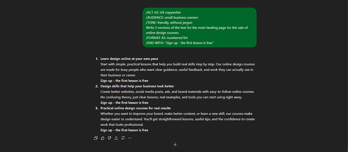Click the '/TONE: friendly, without jargon' line

tap(169, 23)
